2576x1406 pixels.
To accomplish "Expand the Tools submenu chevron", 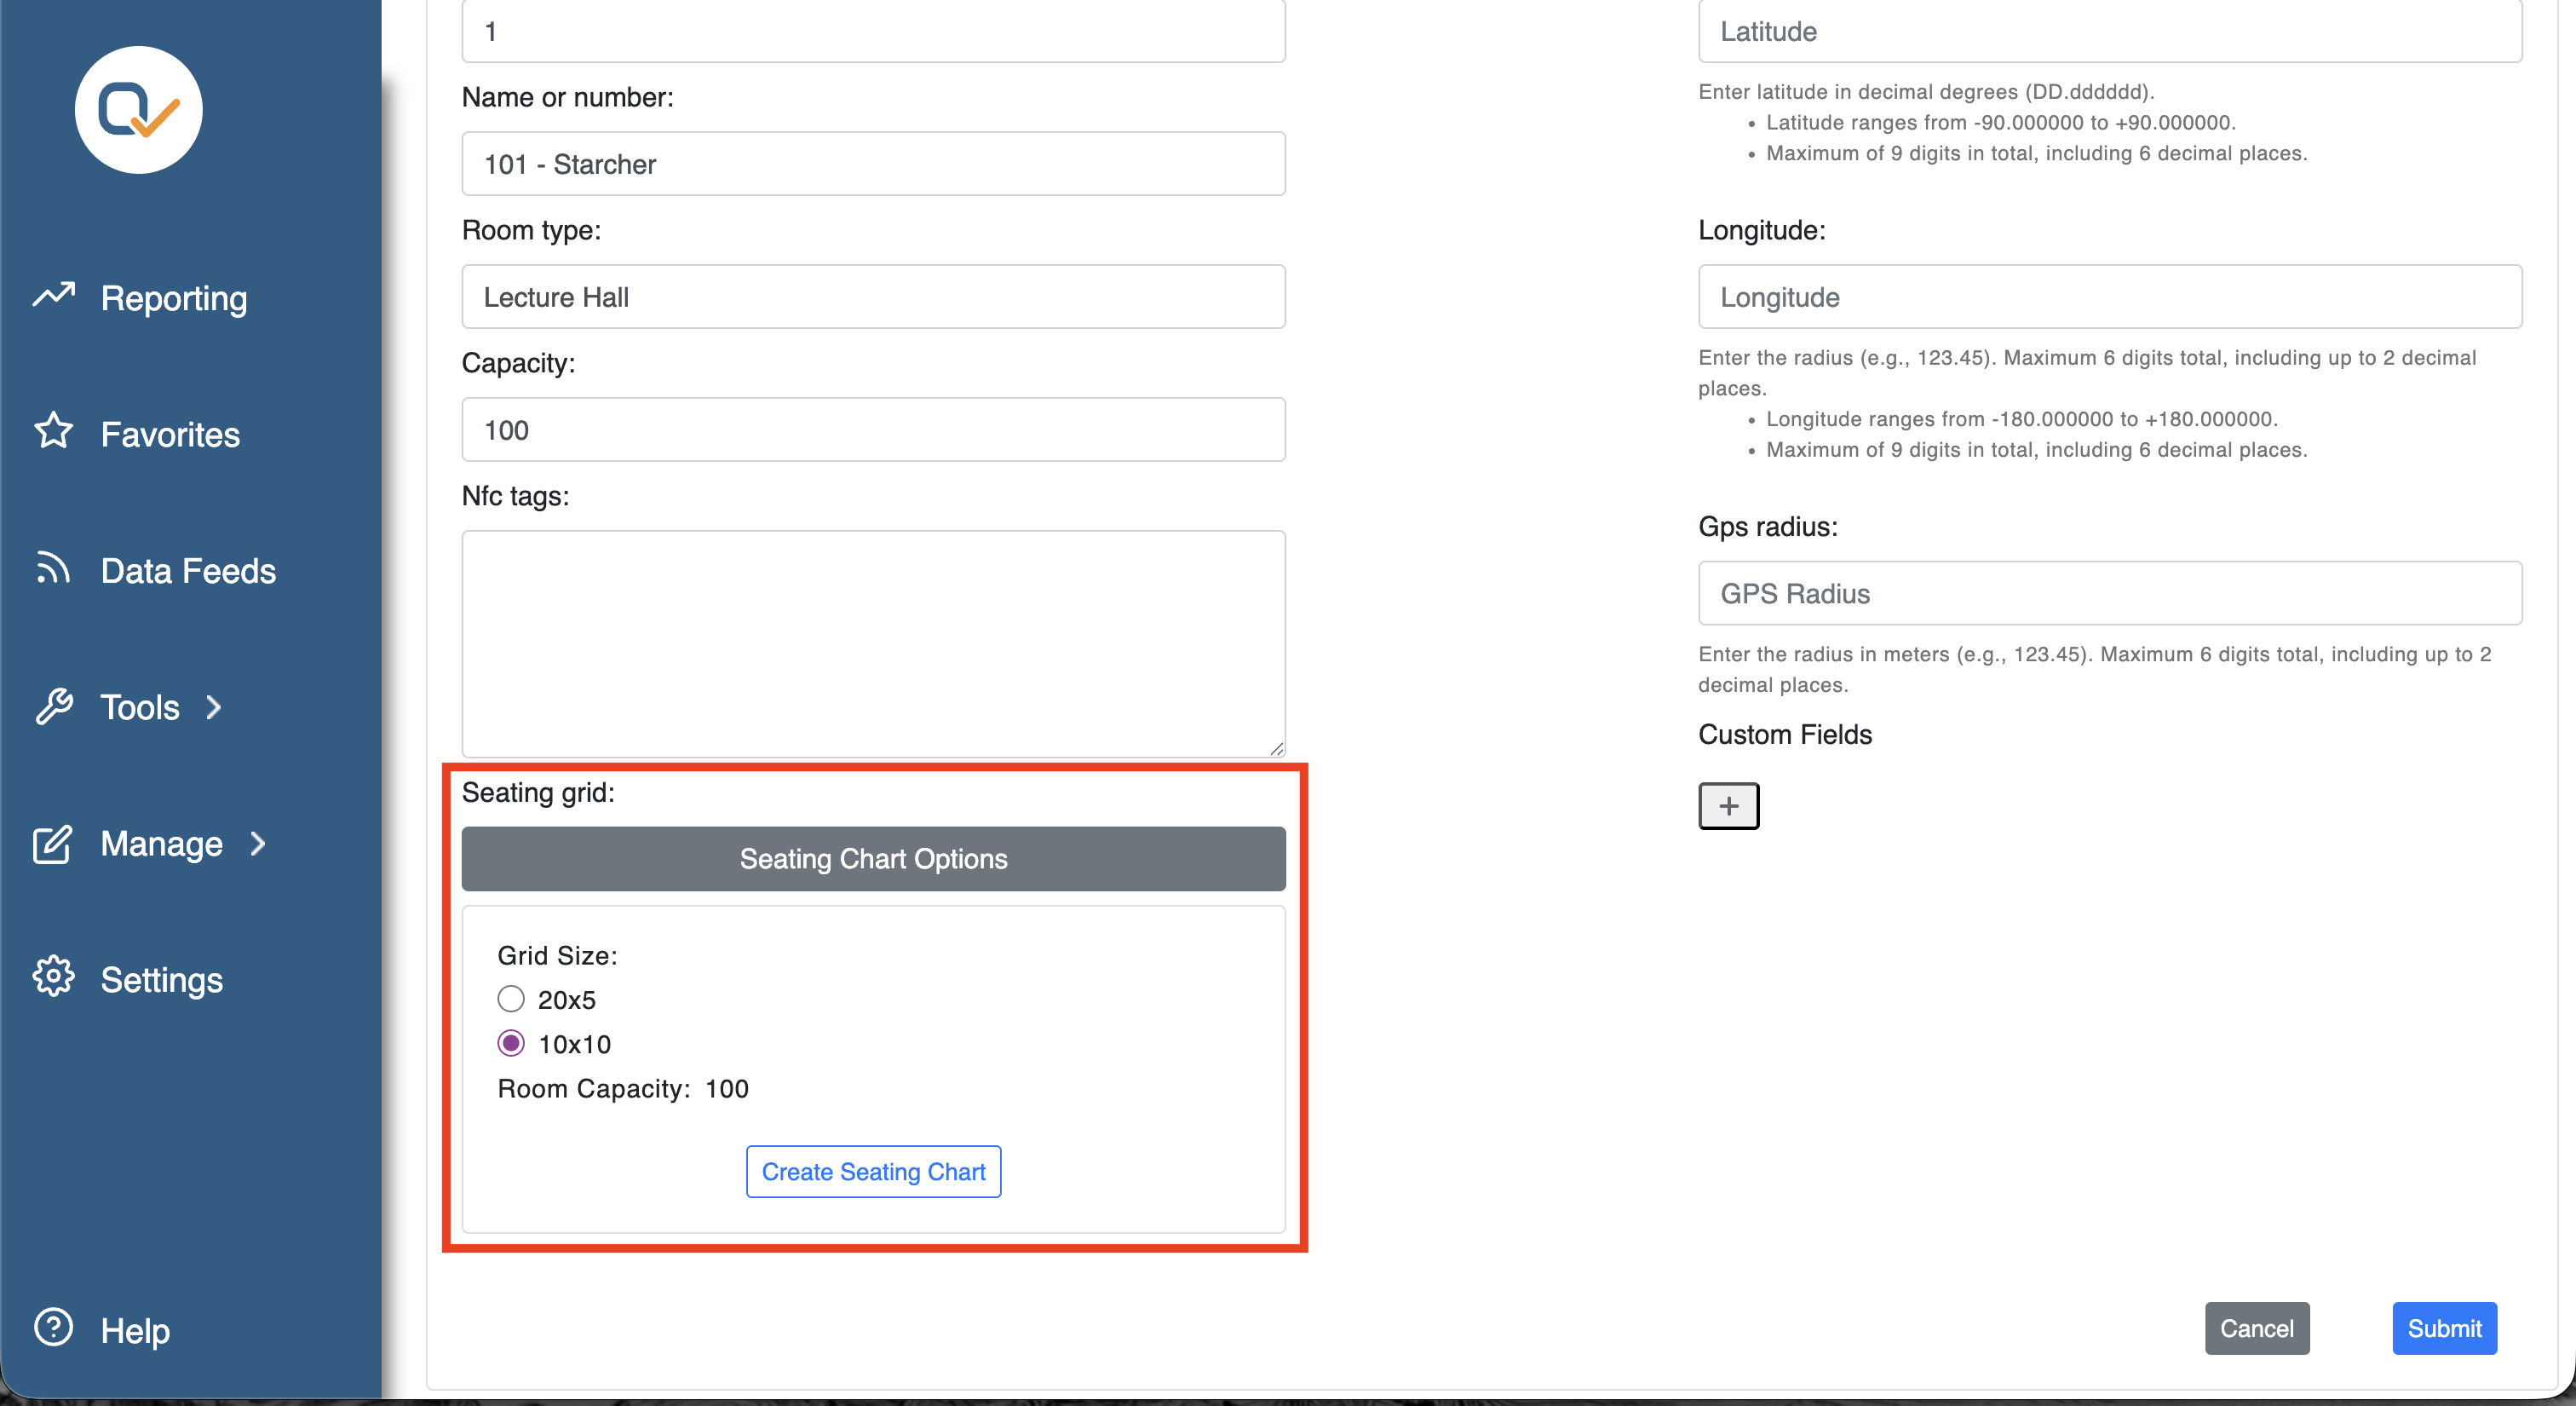I will [214, 707].
